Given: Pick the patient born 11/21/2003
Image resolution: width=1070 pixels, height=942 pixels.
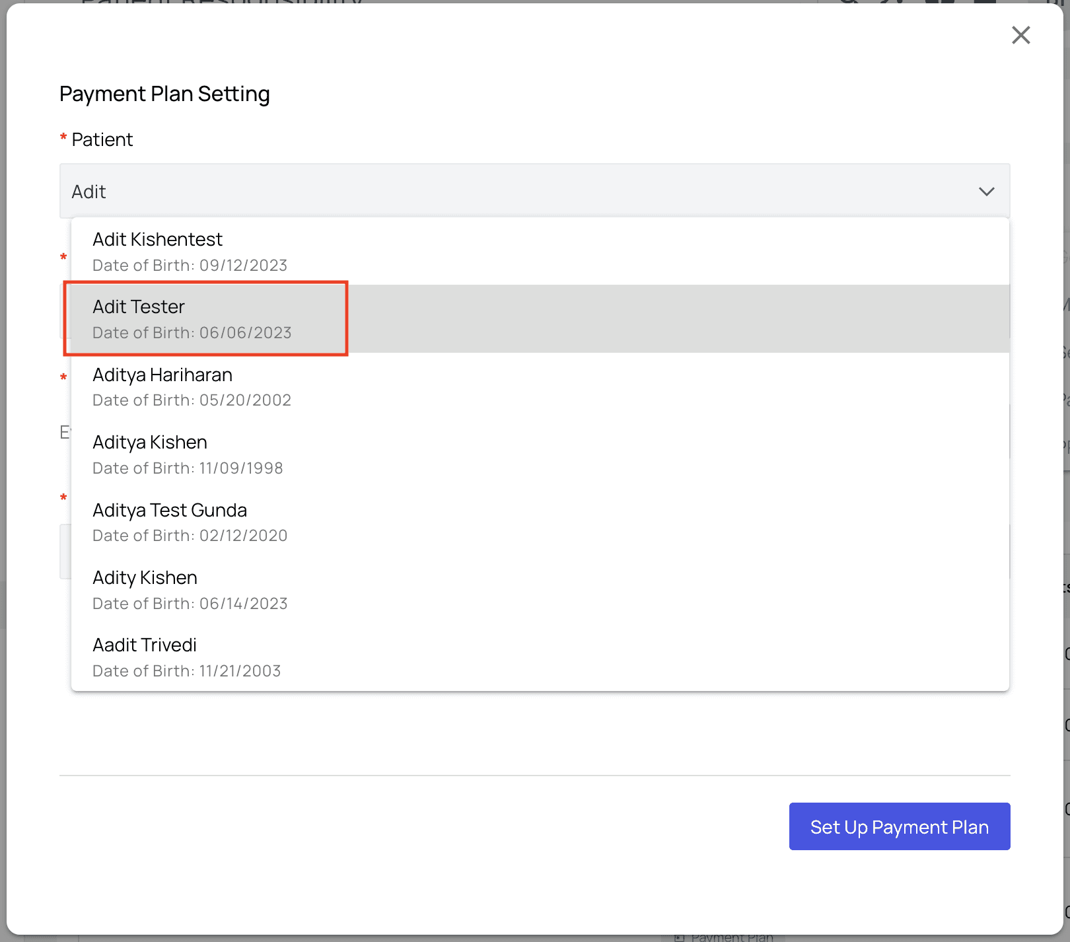Looking at the screenshot, I should (x=186, y=671).
